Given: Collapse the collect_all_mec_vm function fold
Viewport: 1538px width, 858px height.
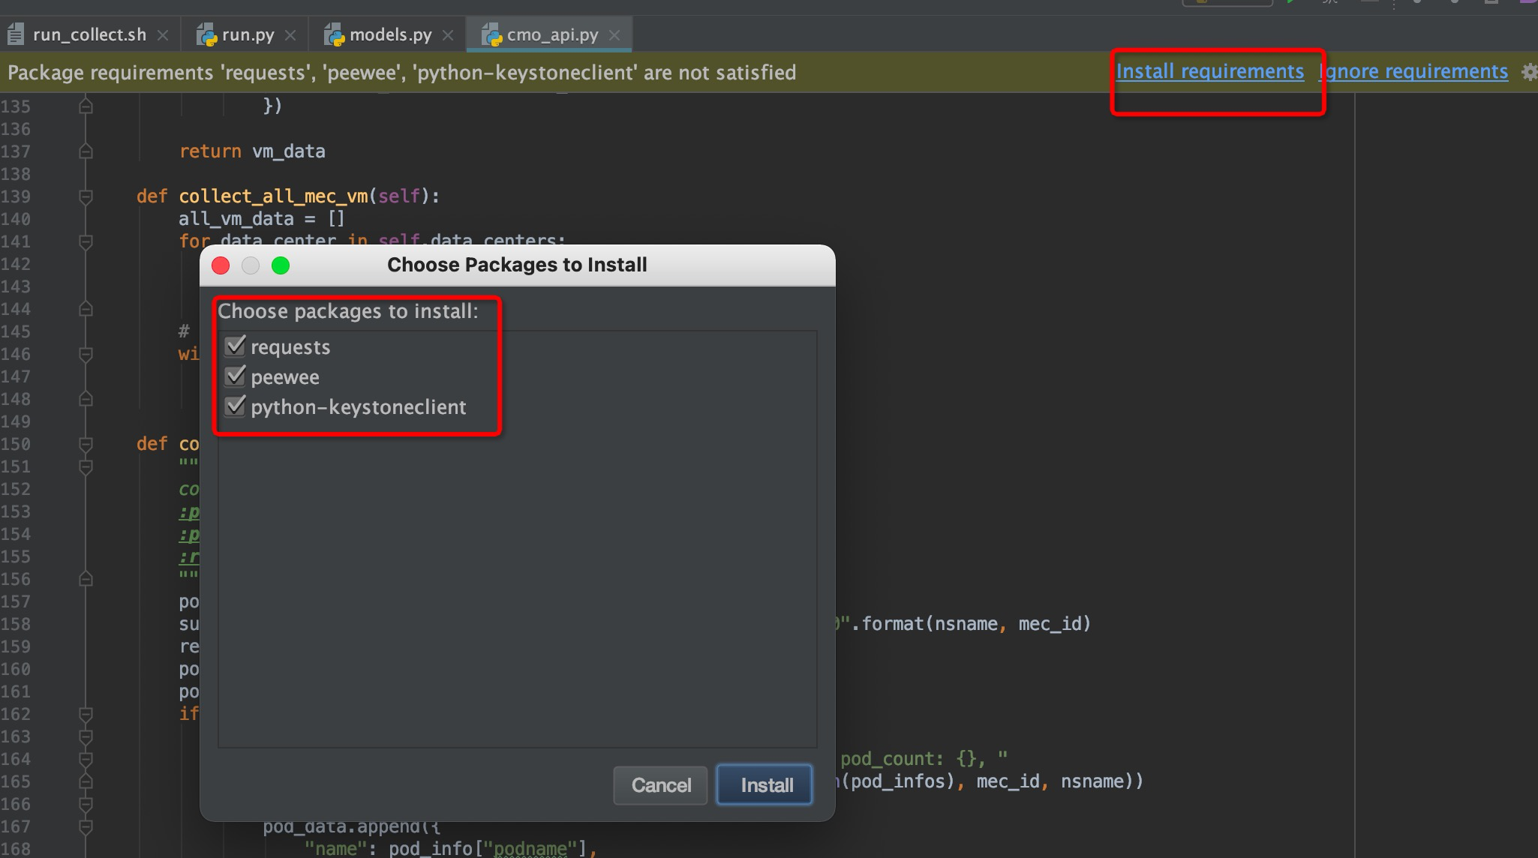Looking at the screenshot, I should [86, 196].
